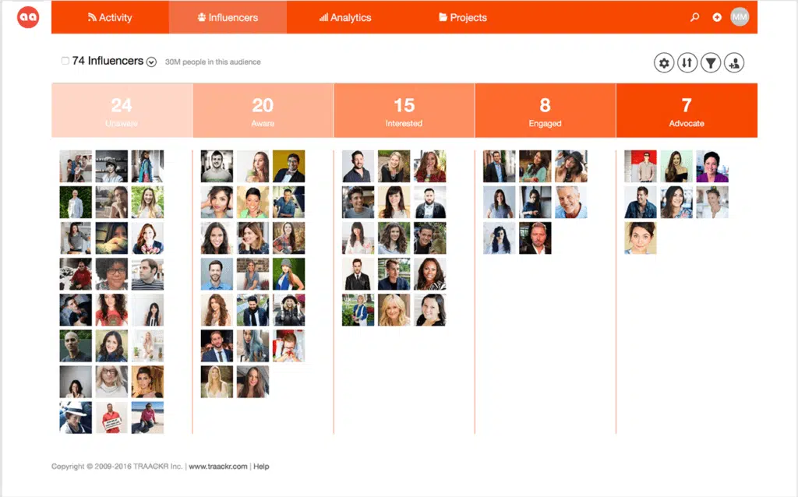The width and height of the screenshot is (798, 497).
Task: Expand the 74 Influencers dropdown chevron
Action: pos(151,62)
